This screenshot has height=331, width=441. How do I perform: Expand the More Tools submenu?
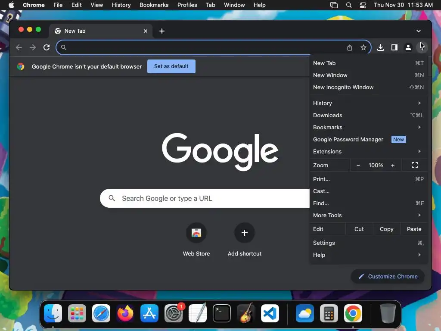tap(369, 215)
